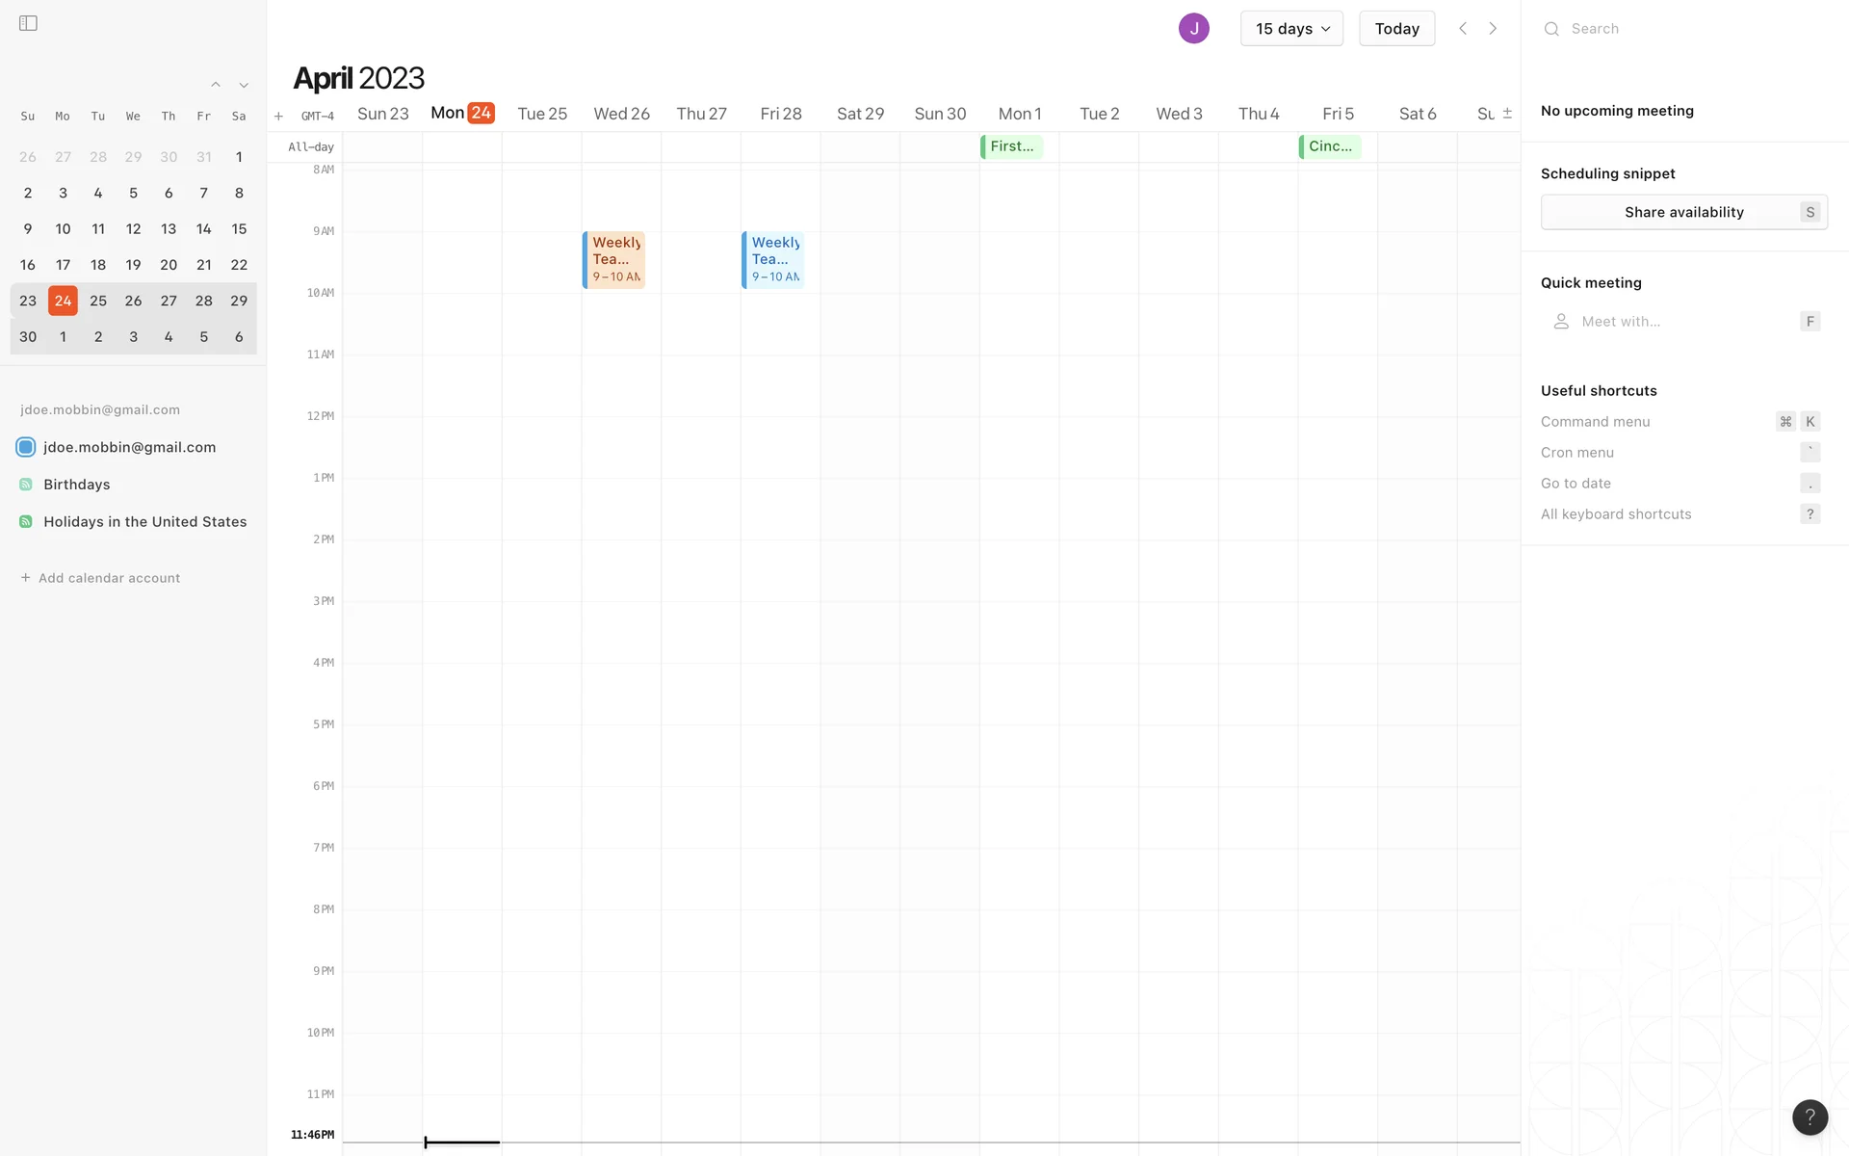Viewport: 1849px width, 1156px height.
Task: Open the orange Weekly Team event on Wednesday
Action: [614, 259]
